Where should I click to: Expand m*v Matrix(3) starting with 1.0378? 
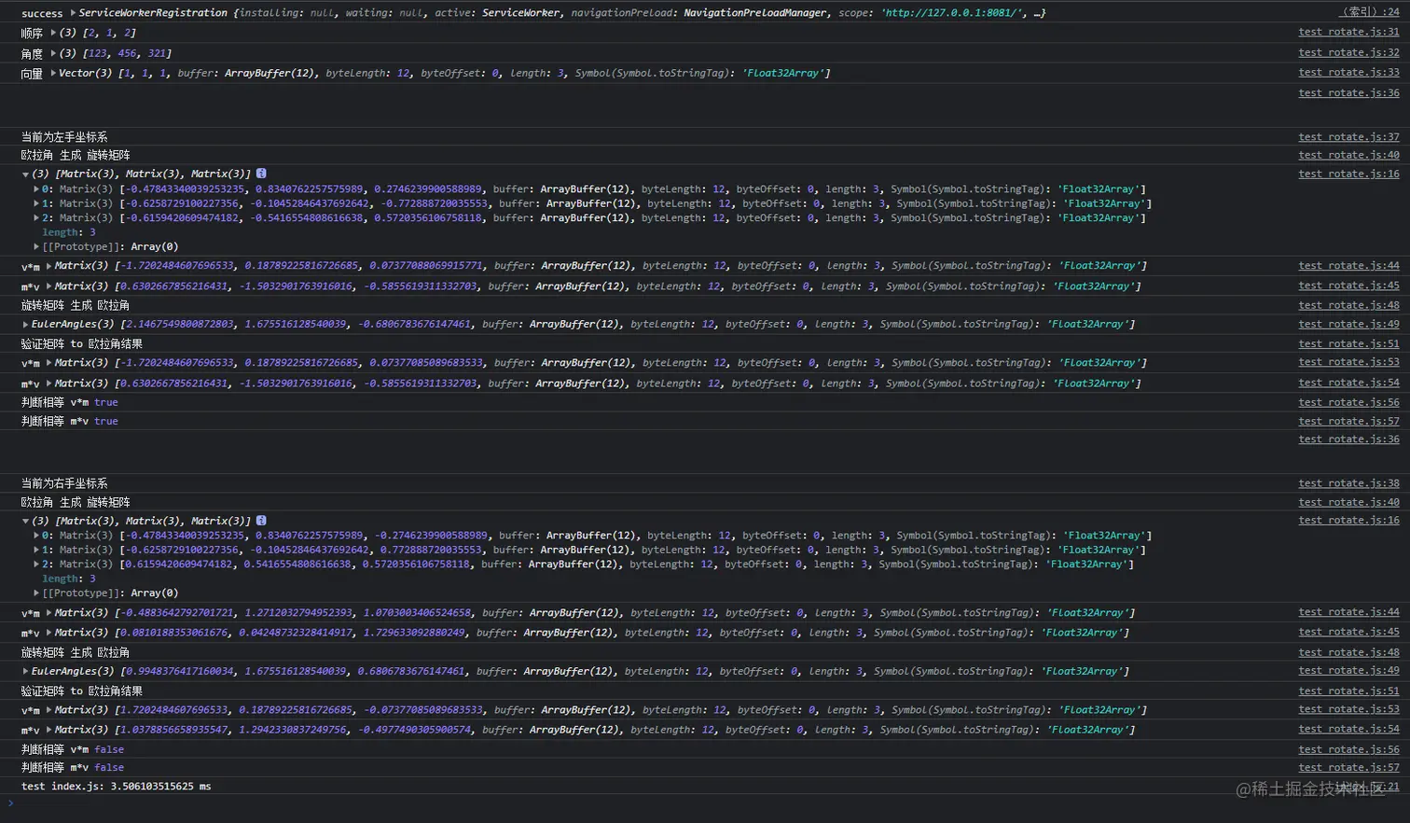(x=48, y=731)
